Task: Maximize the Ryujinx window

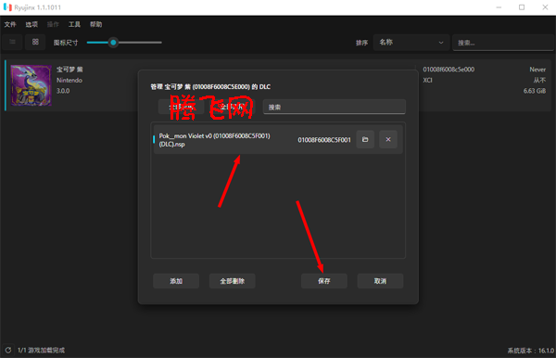Action: click(522, 7)
